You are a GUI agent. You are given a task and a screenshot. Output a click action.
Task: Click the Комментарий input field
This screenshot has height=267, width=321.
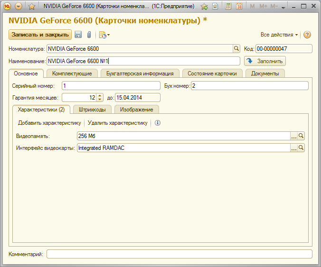pyautogui.click(x=179, y=254)
